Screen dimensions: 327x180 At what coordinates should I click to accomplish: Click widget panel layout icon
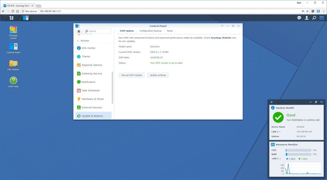coord(321,102)
